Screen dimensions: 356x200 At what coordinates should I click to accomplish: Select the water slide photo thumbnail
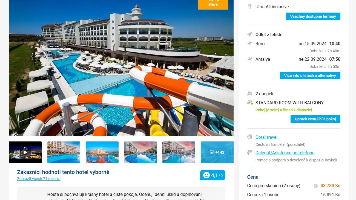(x=102, y=152)
